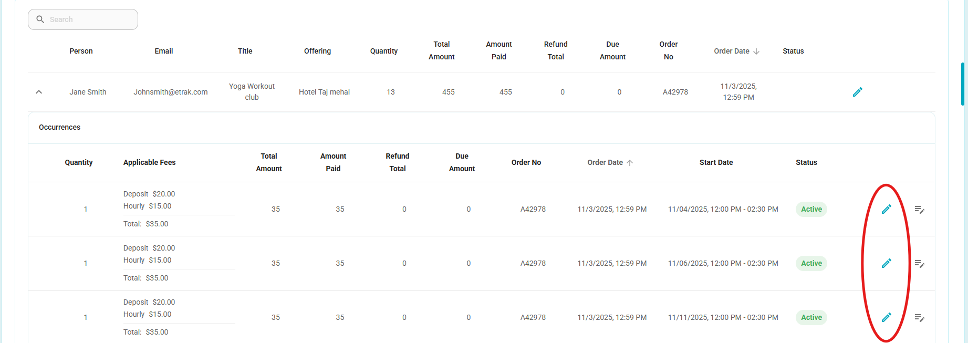Click the search magnifier icon
This screenshot has height=343, width=968.
click(x=40, y=19)
